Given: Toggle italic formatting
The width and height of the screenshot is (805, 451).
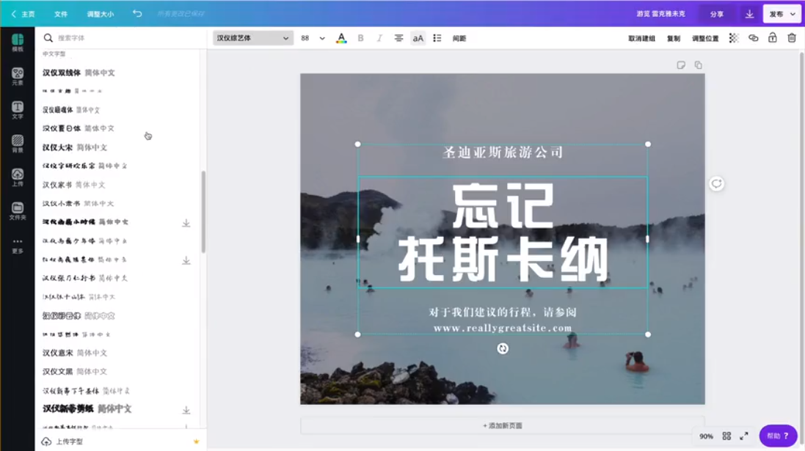Looking at the screenshot, I should [x=379, y=37].
